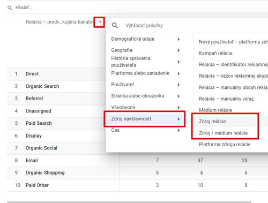268x203 pixels.
Task: Click the horizontal scrollbar below the table
Action: click(x=129, y=202)
